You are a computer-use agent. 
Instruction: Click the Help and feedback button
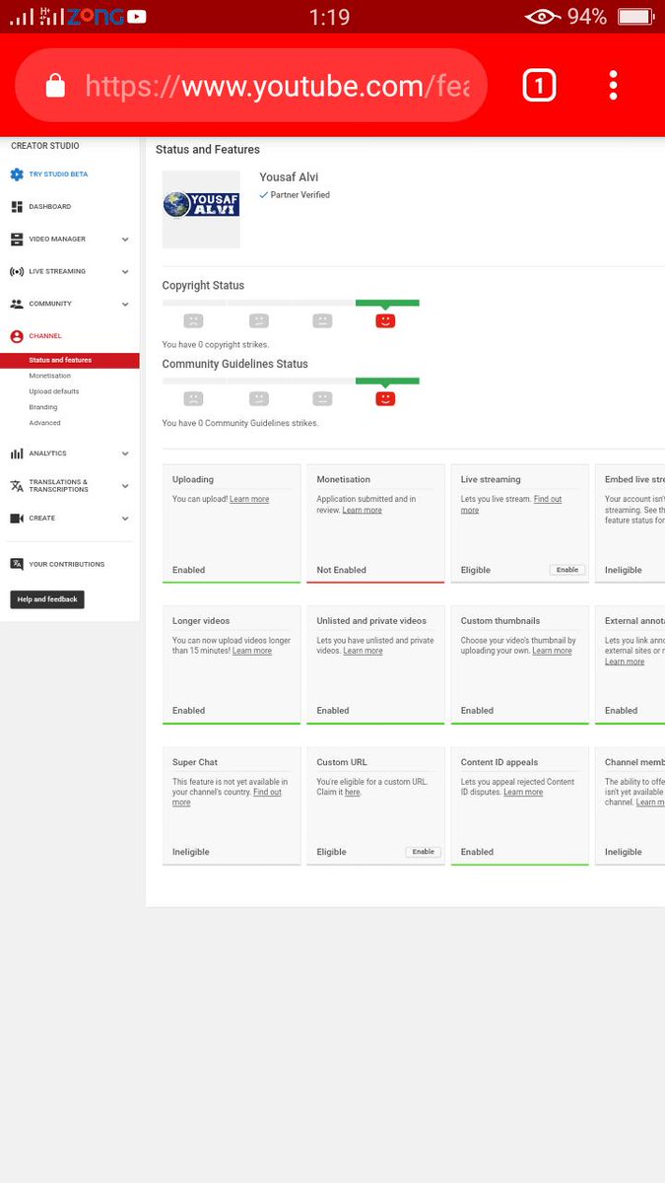(47, 599)
